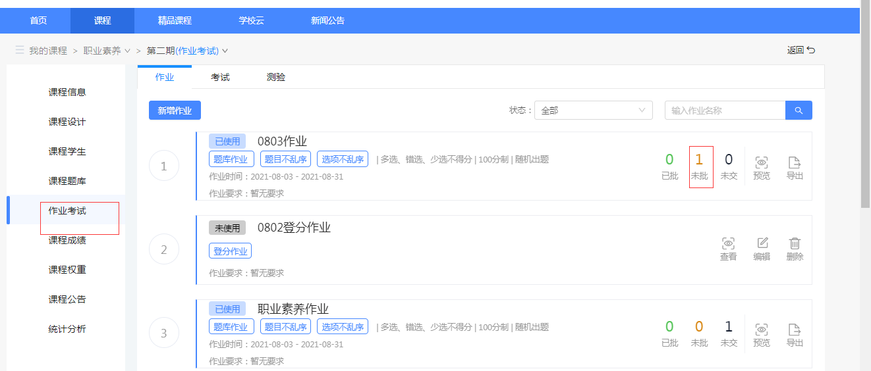Export the 职业素养作业 assignment
The image size is (871, 371).
(795, 335)
